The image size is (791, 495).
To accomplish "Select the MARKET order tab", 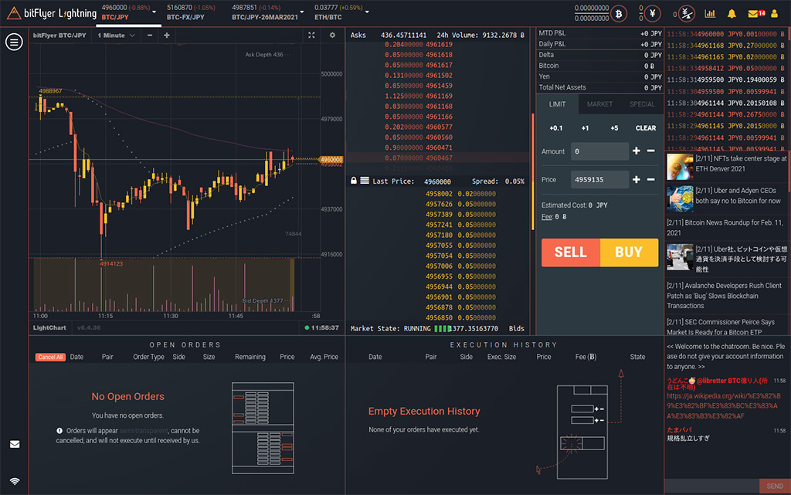I will pyautogui.click(x=599, y=104).
